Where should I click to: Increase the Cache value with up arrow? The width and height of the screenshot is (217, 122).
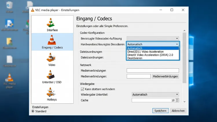(177, 99)
